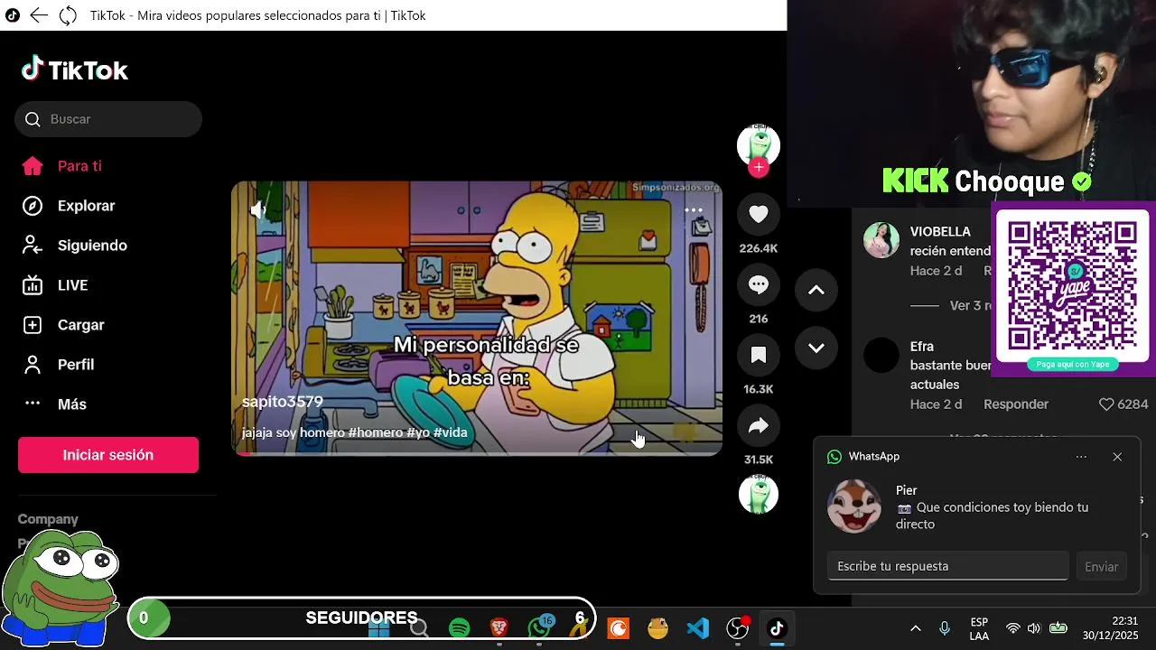Image resolution: width=1156 pixels, height=650 pixels.
Task: Open the yellow frog app in taskbar
Action: (658, 628)
